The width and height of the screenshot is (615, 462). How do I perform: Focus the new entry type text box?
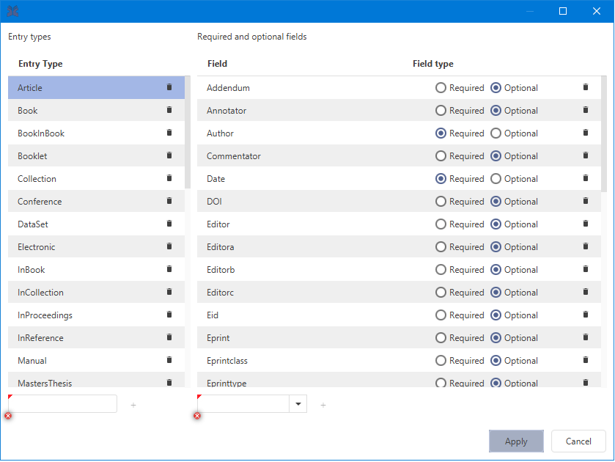[63, 404]
